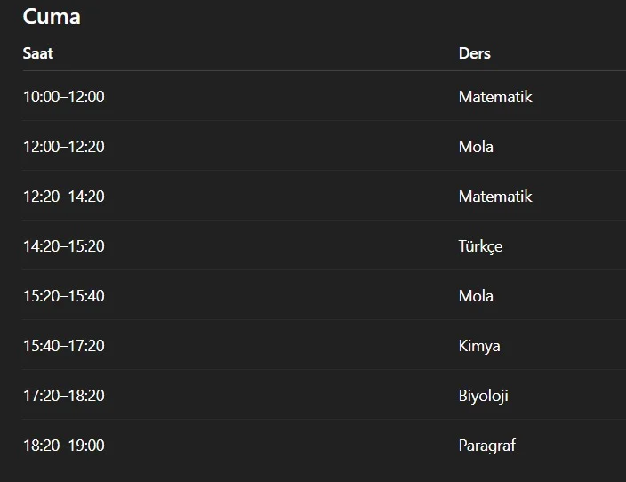Click Mola in the 15:20–15:40 row
The height and width of the screenshot is (482, 626).
tap(476, 296)
